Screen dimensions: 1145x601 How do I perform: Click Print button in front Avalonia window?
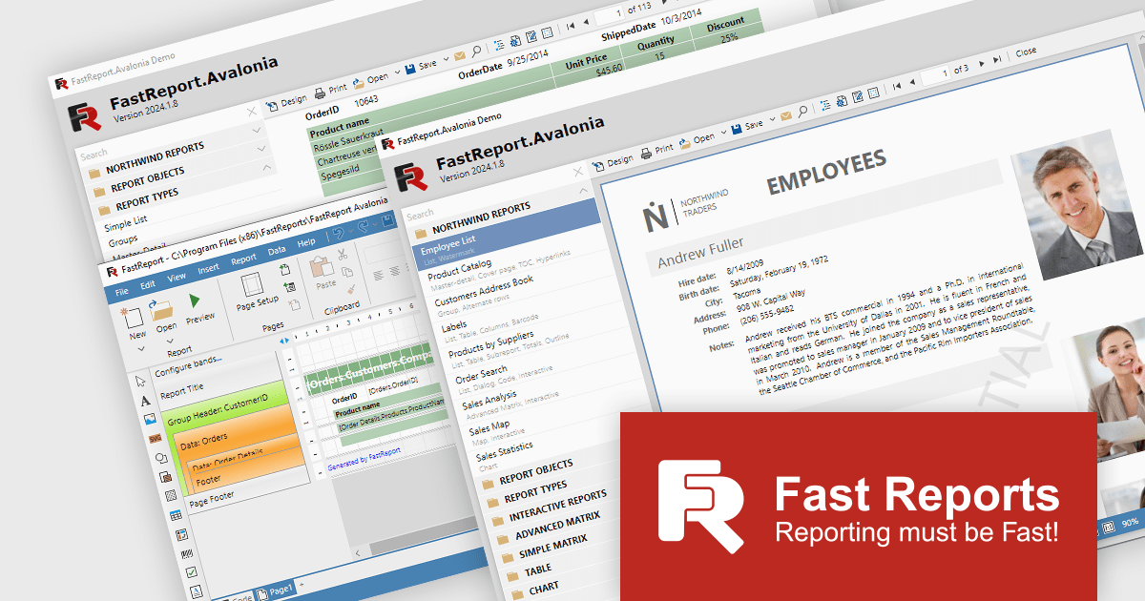(656, 149)
